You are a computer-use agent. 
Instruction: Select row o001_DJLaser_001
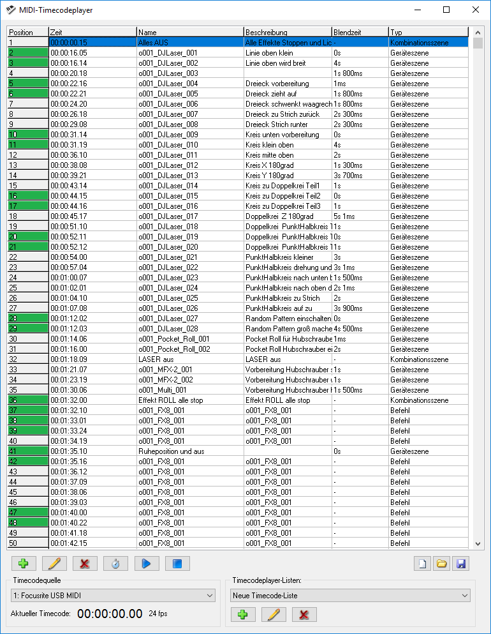(238, 52)
